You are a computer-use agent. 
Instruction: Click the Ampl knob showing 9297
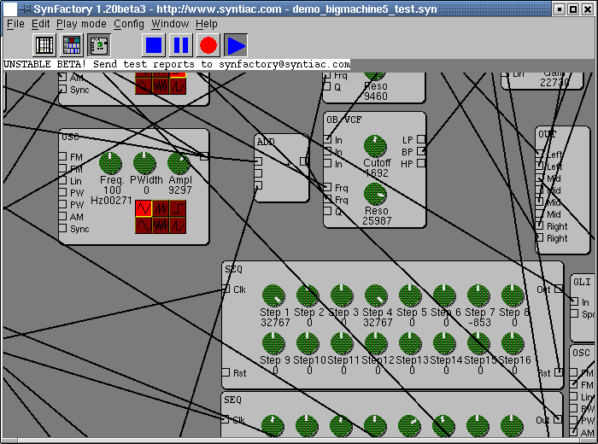click(179, 163)
